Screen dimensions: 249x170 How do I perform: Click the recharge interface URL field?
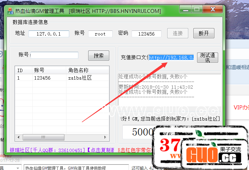[x=171, y=58]
